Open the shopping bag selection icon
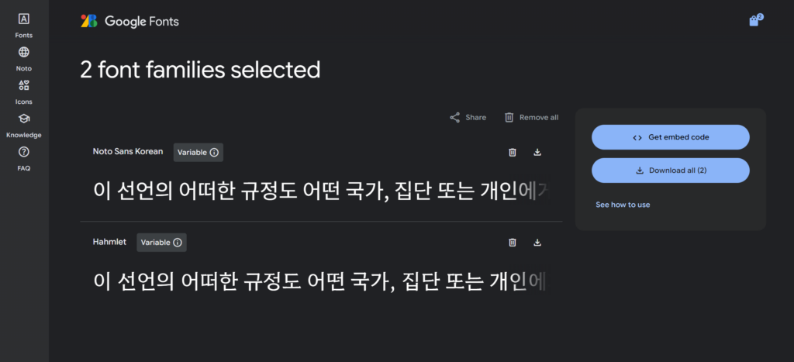Image resolution: width=794 pixels, height=362 pixels. (754, 21)
